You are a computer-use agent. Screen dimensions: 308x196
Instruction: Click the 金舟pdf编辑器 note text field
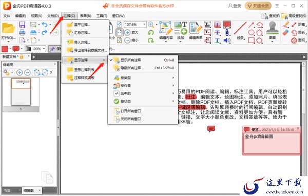(272, 143)
